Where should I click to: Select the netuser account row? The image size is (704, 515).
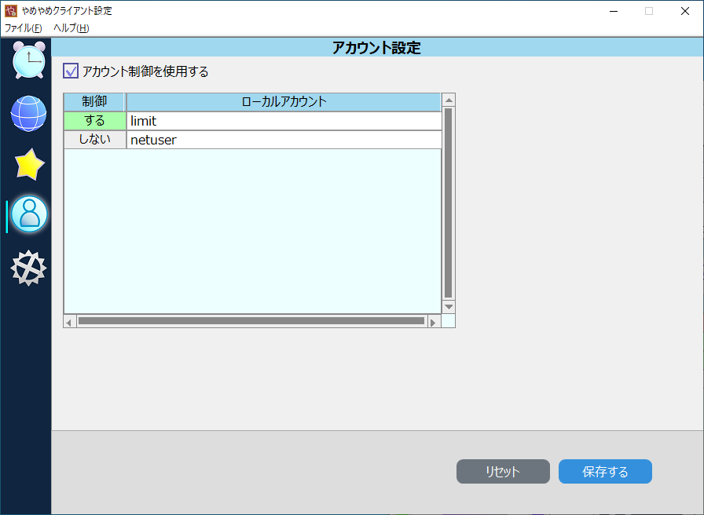pos(284,140)
